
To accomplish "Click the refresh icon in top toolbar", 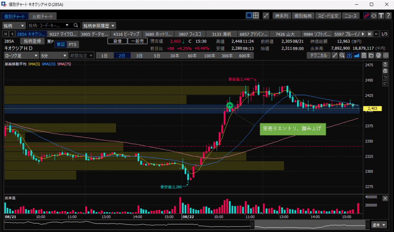I will 374,16.
